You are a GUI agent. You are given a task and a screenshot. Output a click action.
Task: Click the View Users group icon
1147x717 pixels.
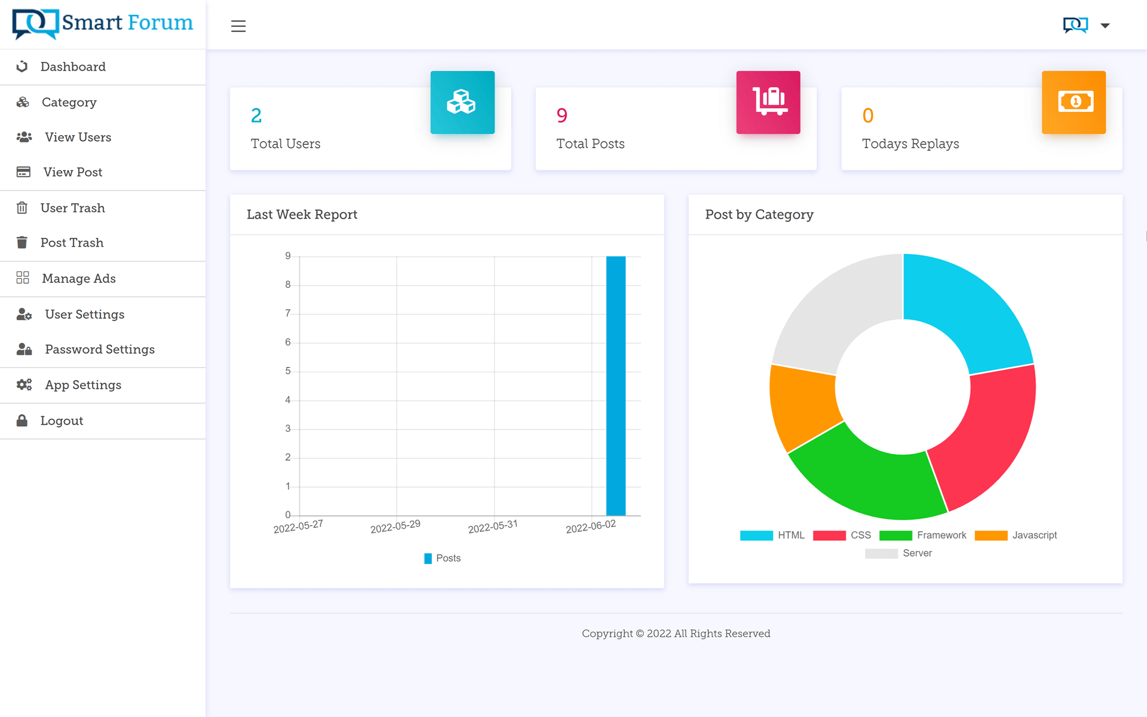point(24,137)
